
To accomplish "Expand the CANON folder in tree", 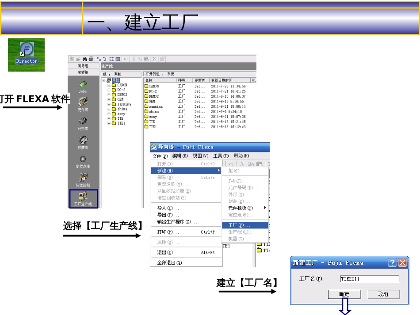I will pyautogui.click(x=109, y=85).
